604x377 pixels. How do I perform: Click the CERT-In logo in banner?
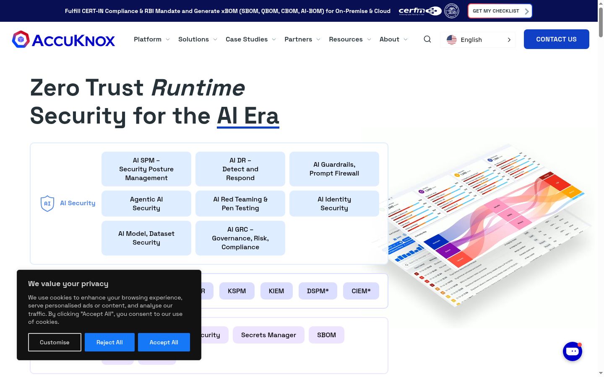coord(420,11)
